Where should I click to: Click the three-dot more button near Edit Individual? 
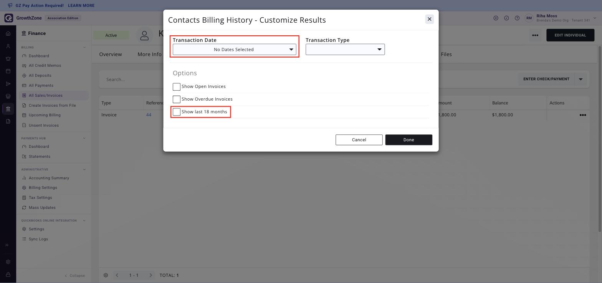(535, 35)
